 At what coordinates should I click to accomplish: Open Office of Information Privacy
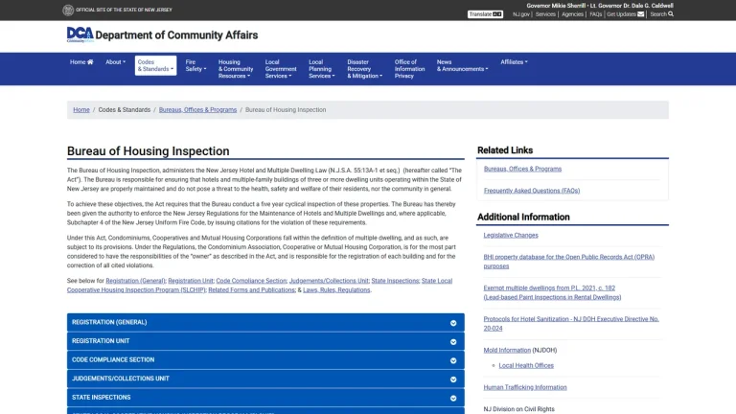click(x=409, y=69)
